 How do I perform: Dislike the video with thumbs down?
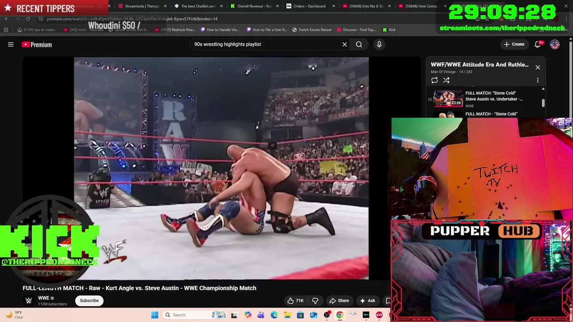315,301
